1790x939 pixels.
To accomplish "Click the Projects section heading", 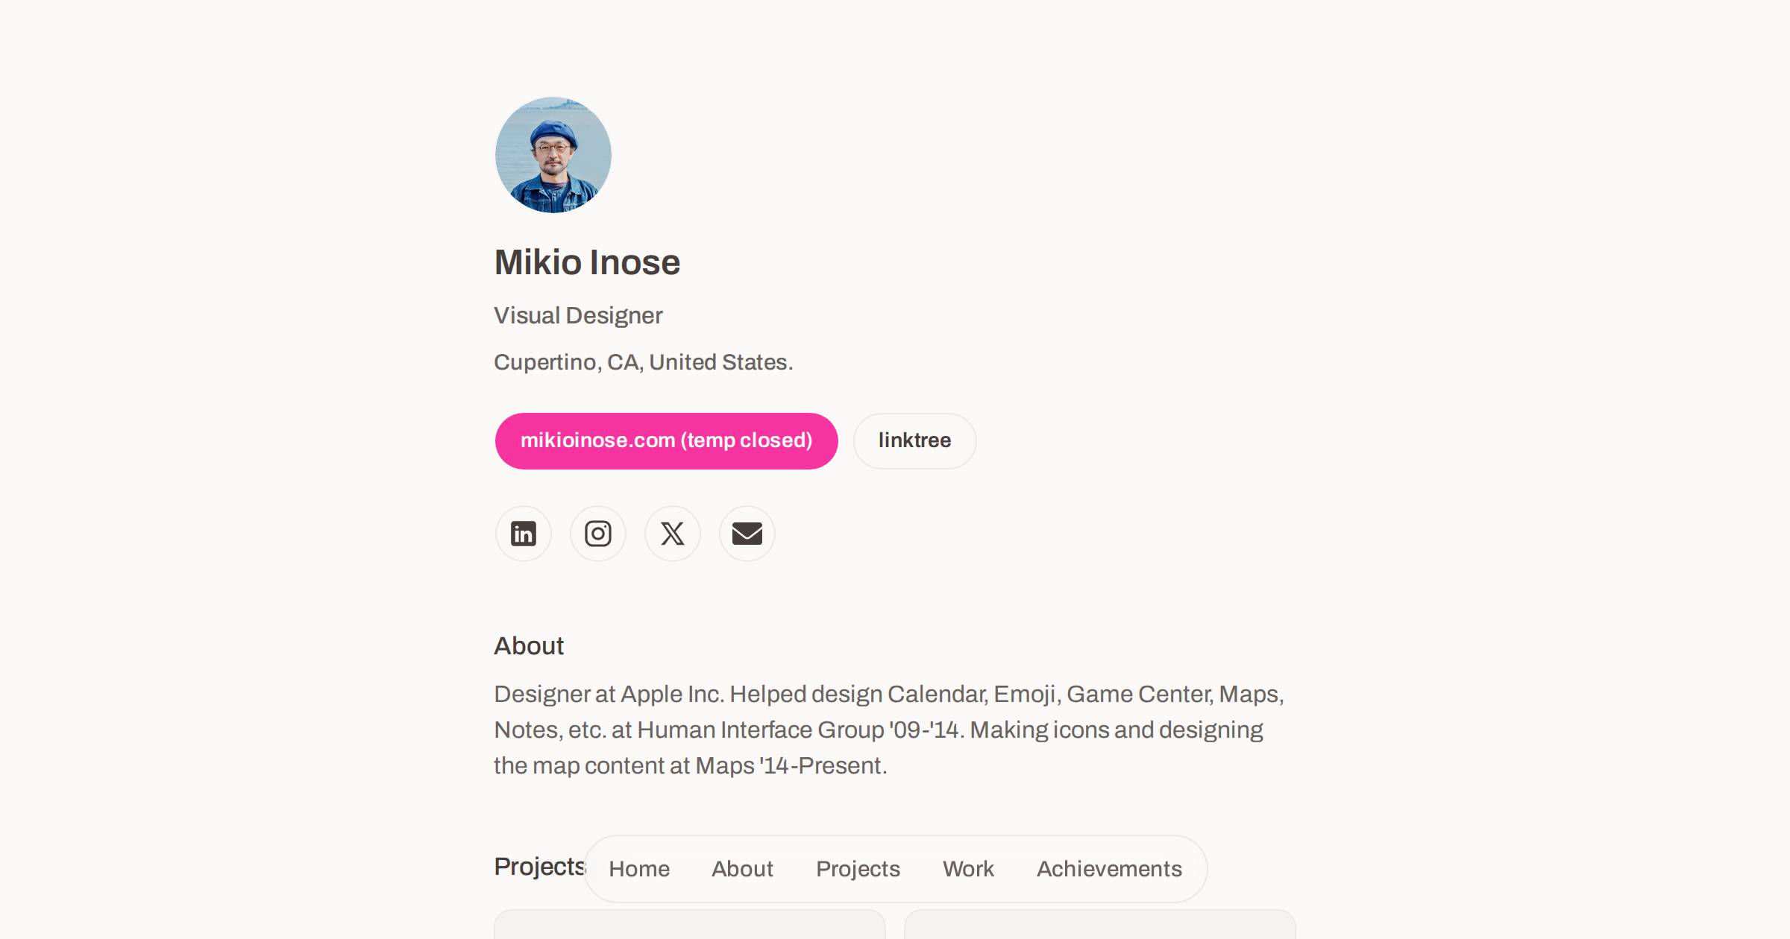I will tap(540, 867).
